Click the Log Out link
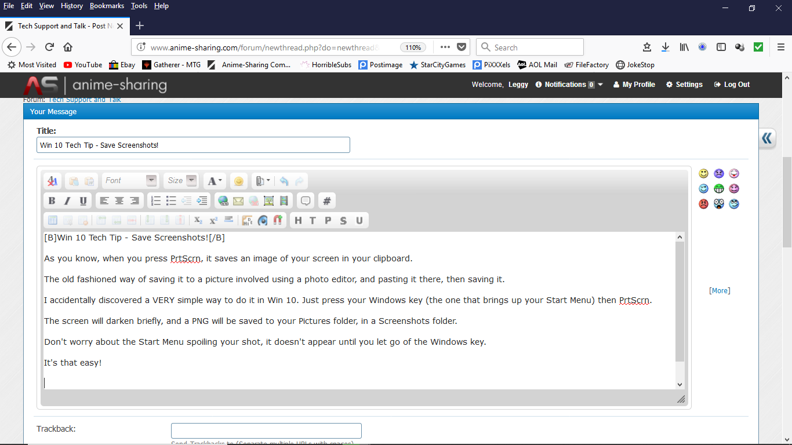This screenshot has width=792, height=445. (x=732, y=85)
